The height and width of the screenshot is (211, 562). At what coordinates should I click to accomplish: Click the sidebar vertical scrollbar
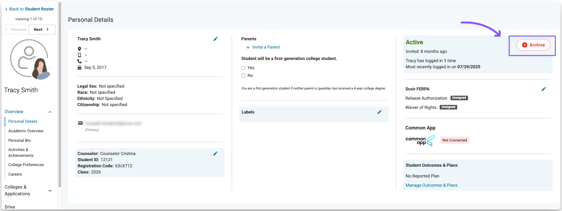point(60,92)
